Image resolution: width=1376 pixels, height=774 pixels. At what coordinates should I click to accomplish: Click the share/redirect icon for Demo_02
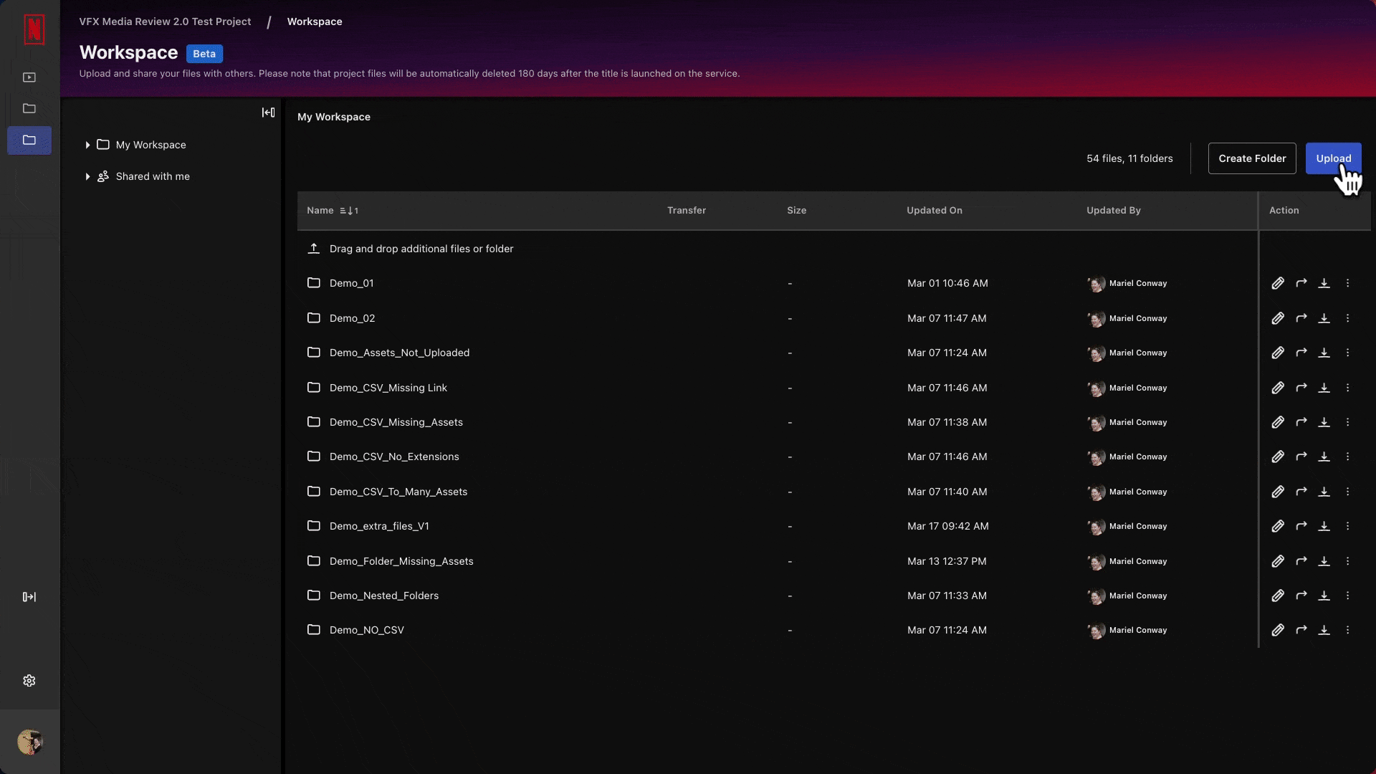tap(1301, 317)
